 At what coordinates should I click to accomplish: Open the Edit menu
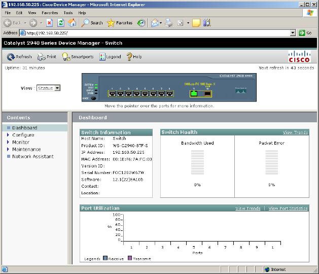pos(19,13)
